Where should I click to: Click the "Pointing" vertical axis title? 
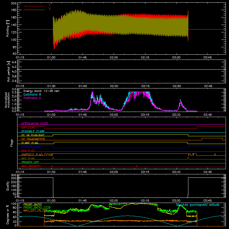8,28
